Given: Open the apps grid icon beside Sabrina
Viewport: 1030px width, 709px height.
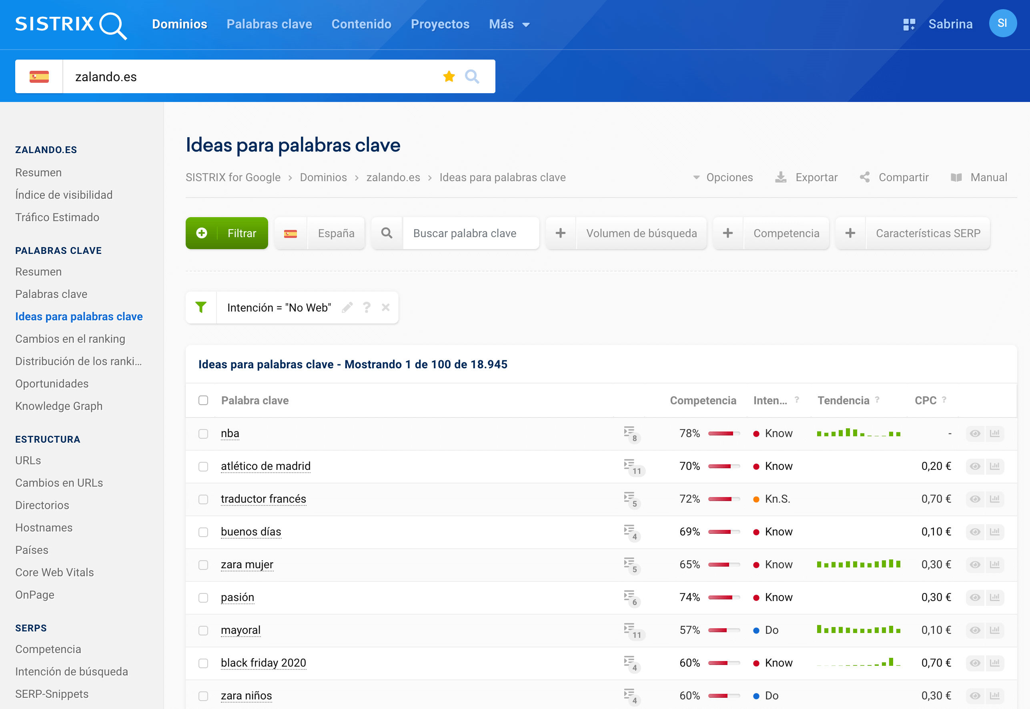Looking at the screenshot, I should pos(909,24).
